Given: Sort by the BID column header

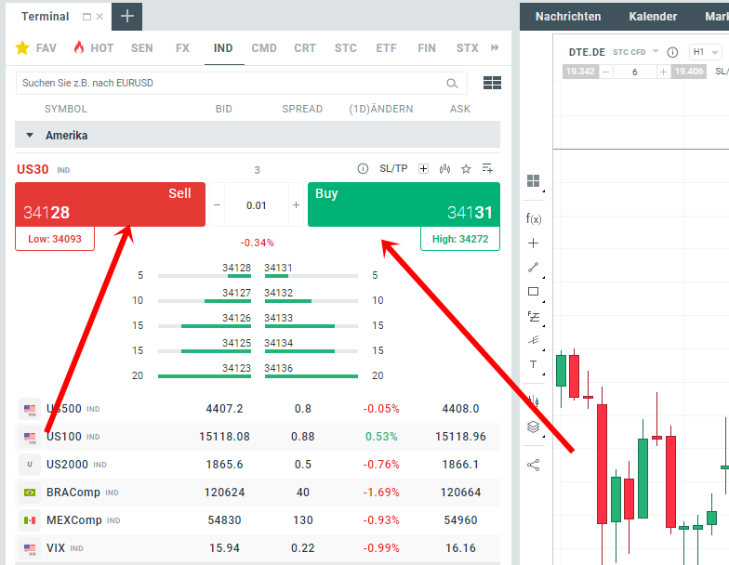Looking at the screenshot, I should point(223,109).
